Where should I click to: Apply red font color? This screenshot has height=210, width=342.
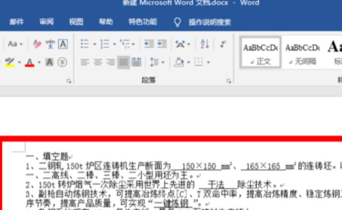(29, 62)
